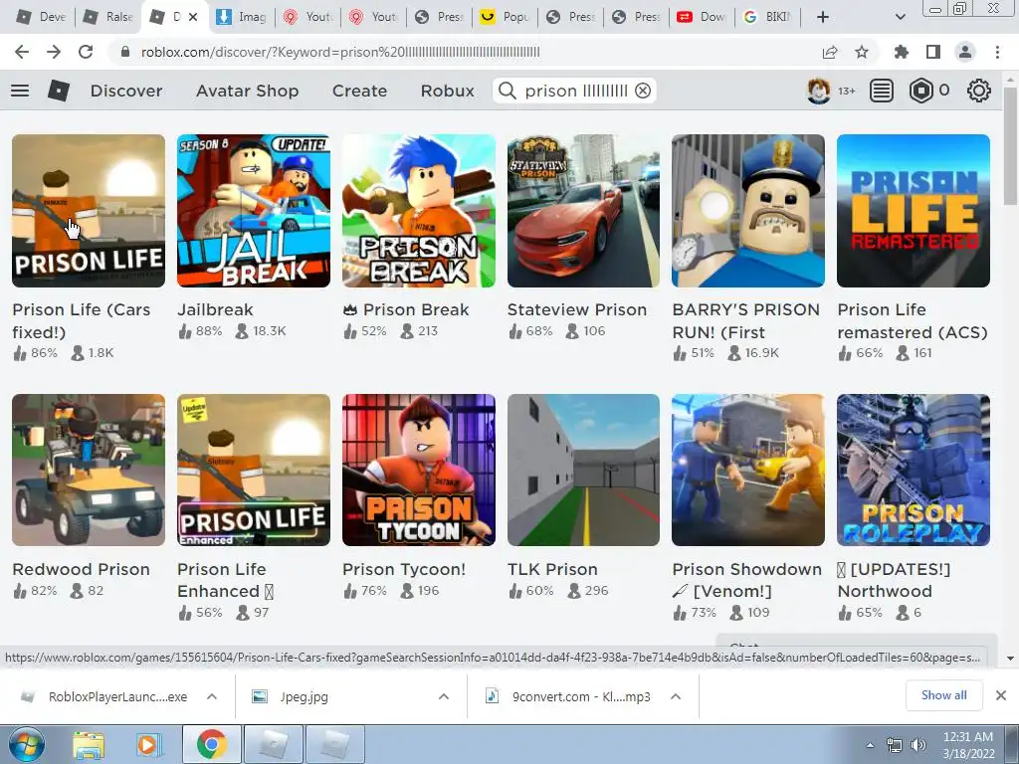Open the Robux balance hexagon icon
Viewport: 1019px width, 764px height.
[x=920, y=91]
